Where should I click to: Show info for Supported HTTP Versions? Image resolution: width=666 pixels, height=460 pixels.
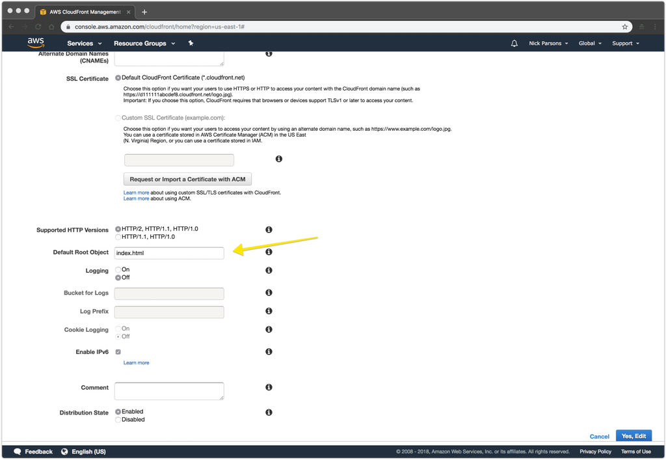pyautogui.click(x=269, y=230)
